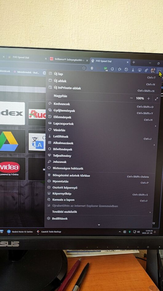Open the Index speed dial thumbnail
163x291 pixels.
(12, 113)
